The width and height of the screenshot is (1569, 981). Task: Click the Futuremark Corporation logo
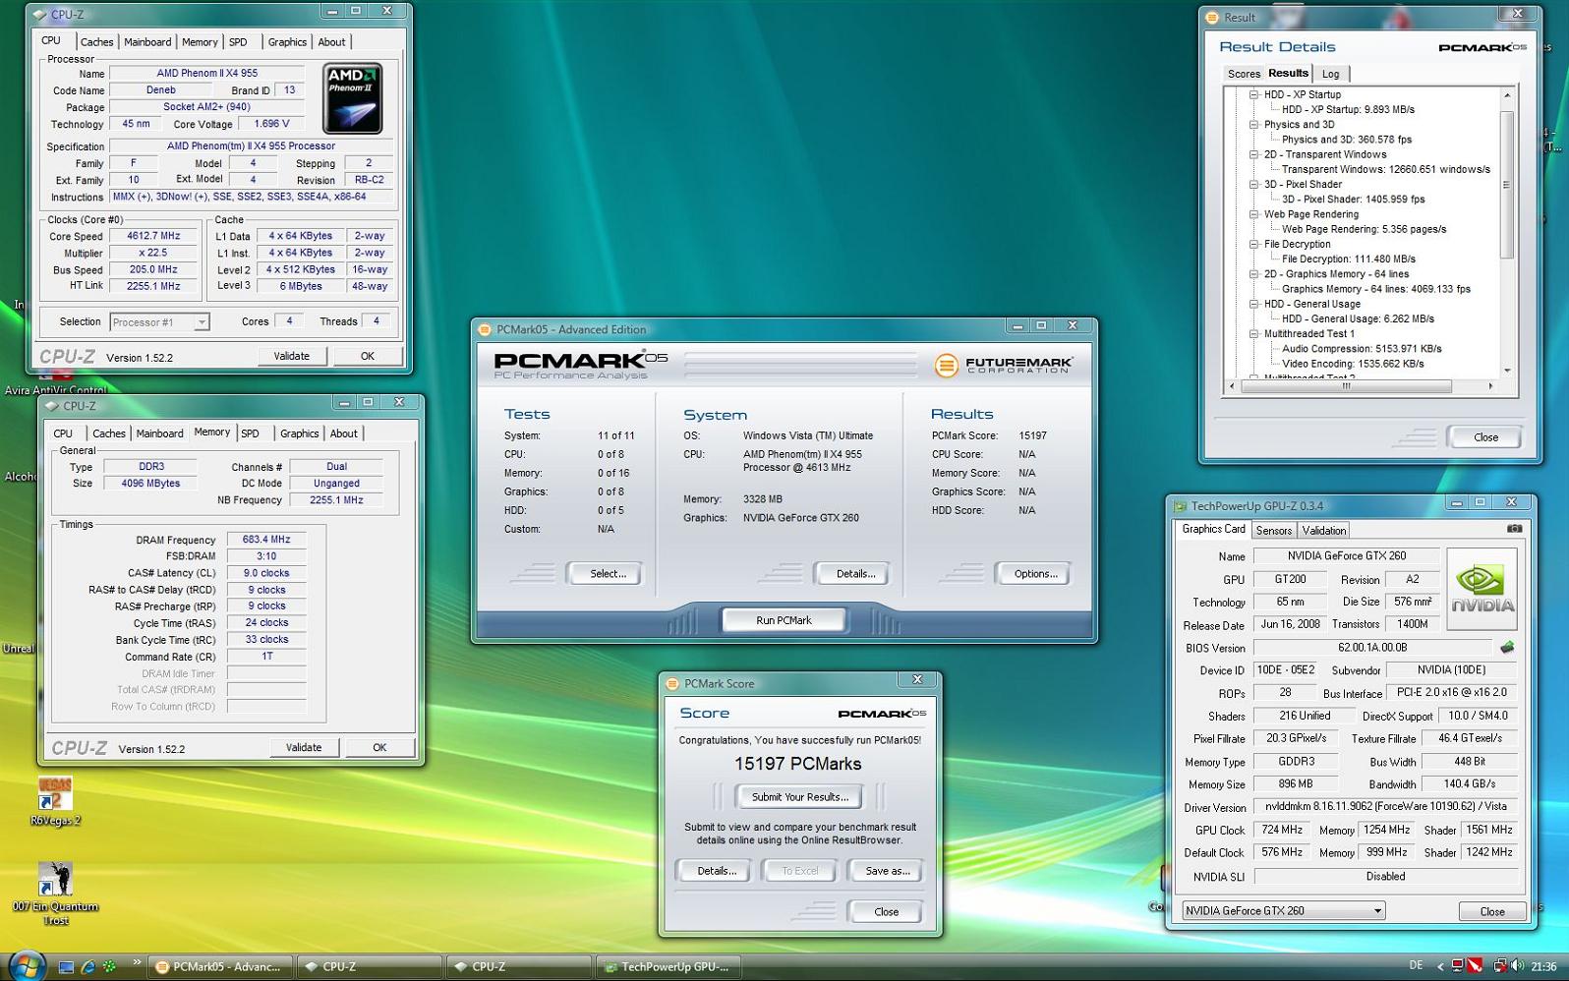1003,366
